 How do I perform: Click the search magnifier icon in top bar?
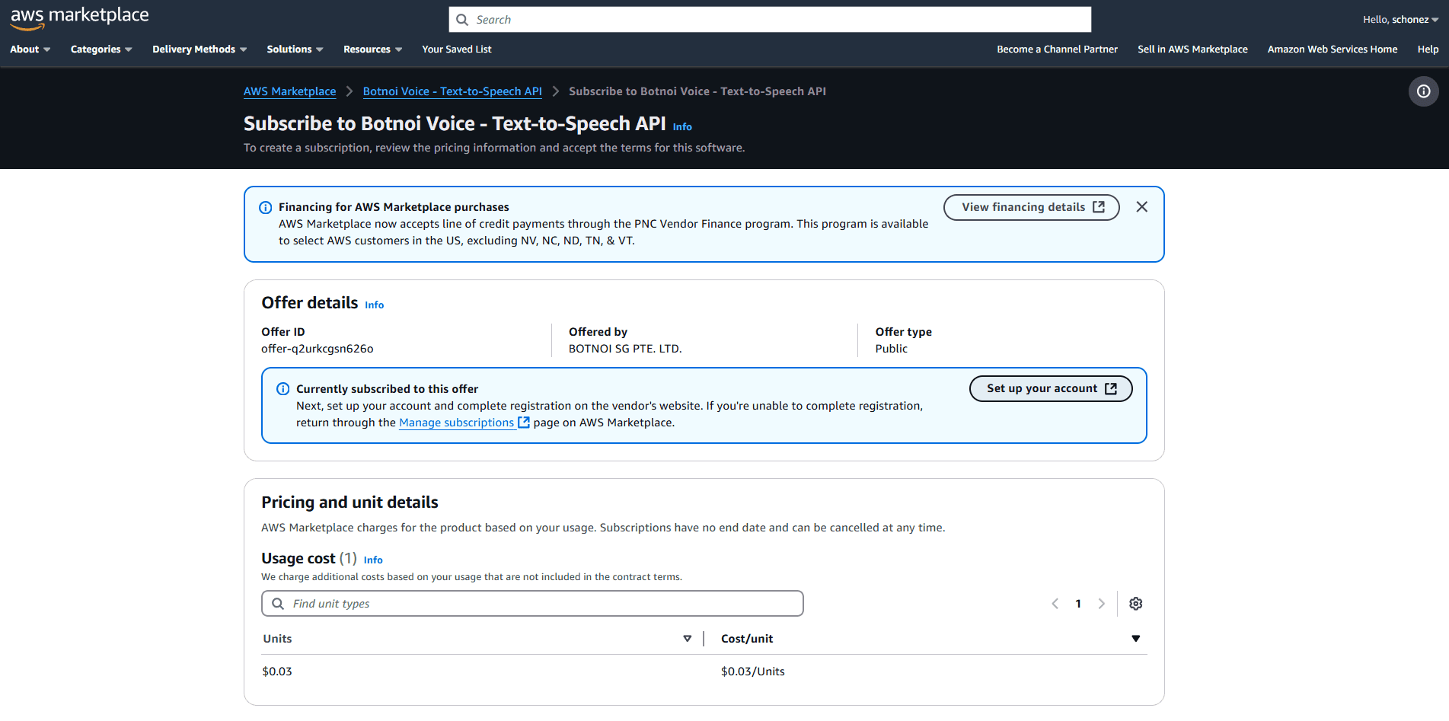click(x=462, y=20)
